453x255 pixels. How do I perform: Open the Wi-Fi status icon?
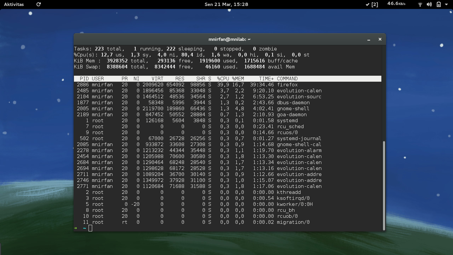[420, 4]
